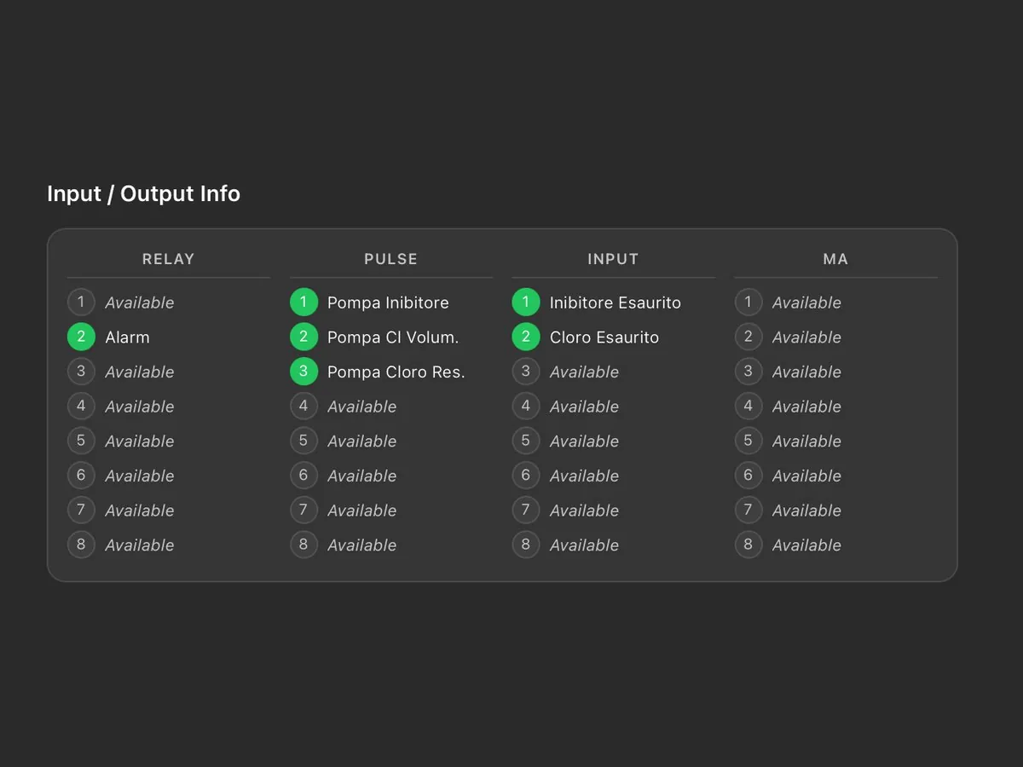
Task: Click the number 8 badge in RELAY column
Action: click(81, 545)
